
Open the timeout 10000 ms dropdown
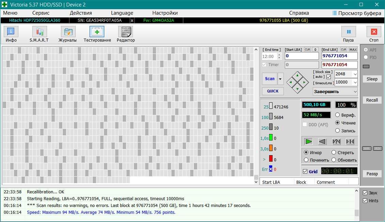(x=355, y=83)
